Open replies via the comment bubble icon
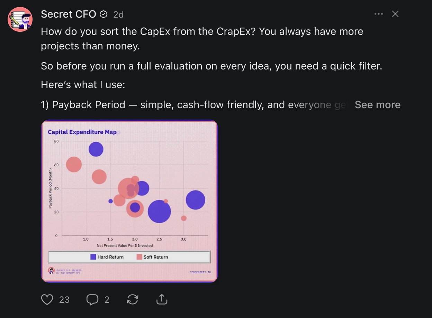The height and width of the screenshot is (318, 432). 92,299
